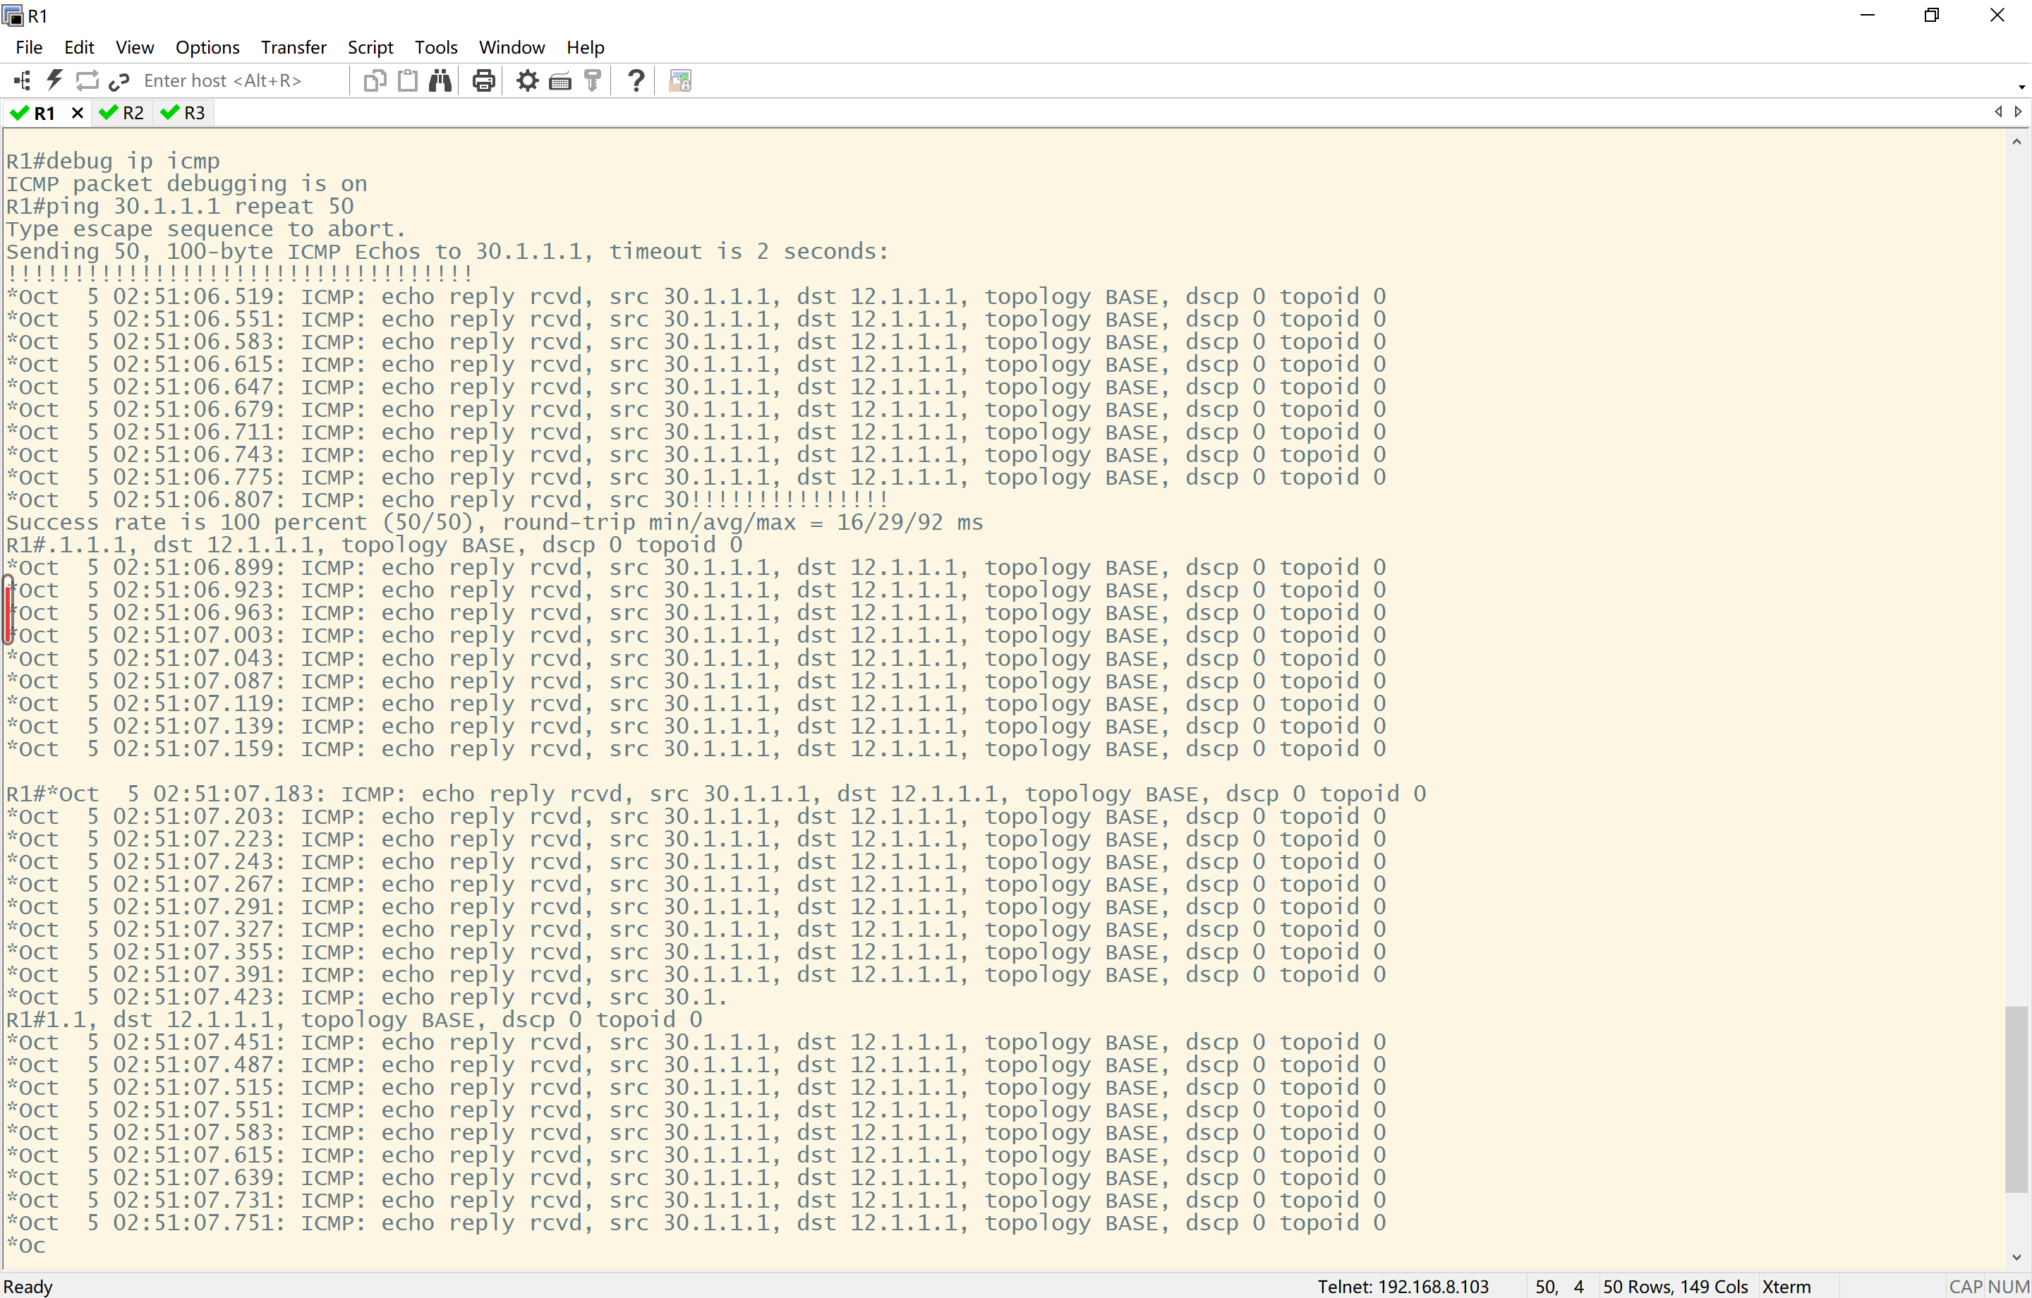Minimize the R1 SecureCRT window
The height and width of the screenshot is (1298, 2032).
coord(1868,16)
